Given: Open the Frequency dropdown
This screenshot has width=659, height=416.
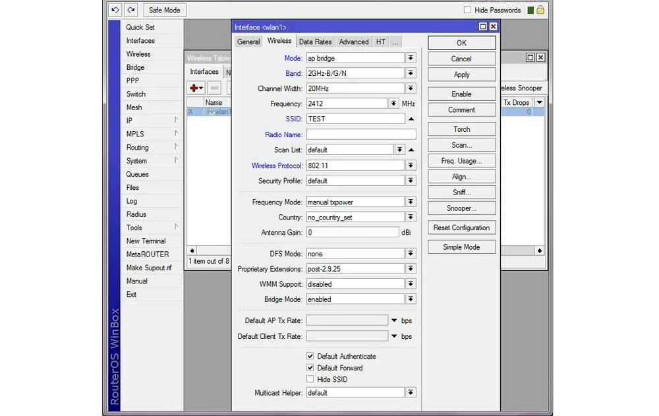Looking at the screenshot, I should click(393, 104).
